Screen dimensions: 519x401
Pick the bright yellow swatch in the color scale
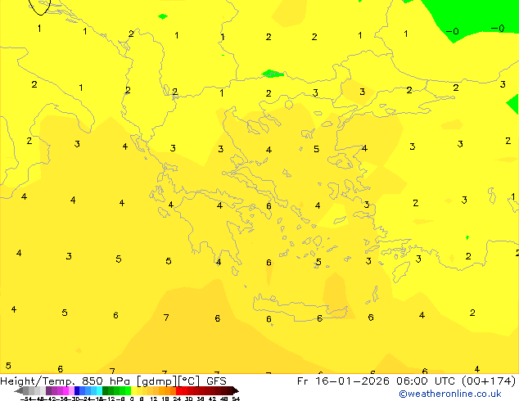click(133, 390)
